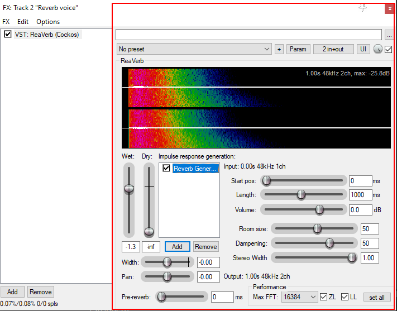Click the impulse response spectrogram display

click(256, 108)
